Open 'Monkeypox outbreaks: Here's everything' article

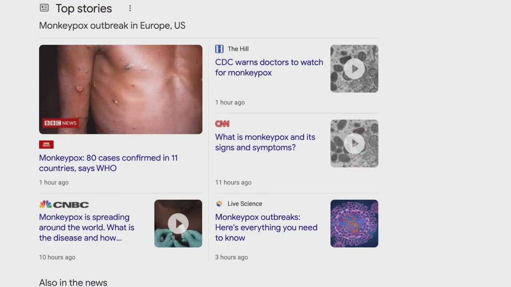[x=266, y=228]
